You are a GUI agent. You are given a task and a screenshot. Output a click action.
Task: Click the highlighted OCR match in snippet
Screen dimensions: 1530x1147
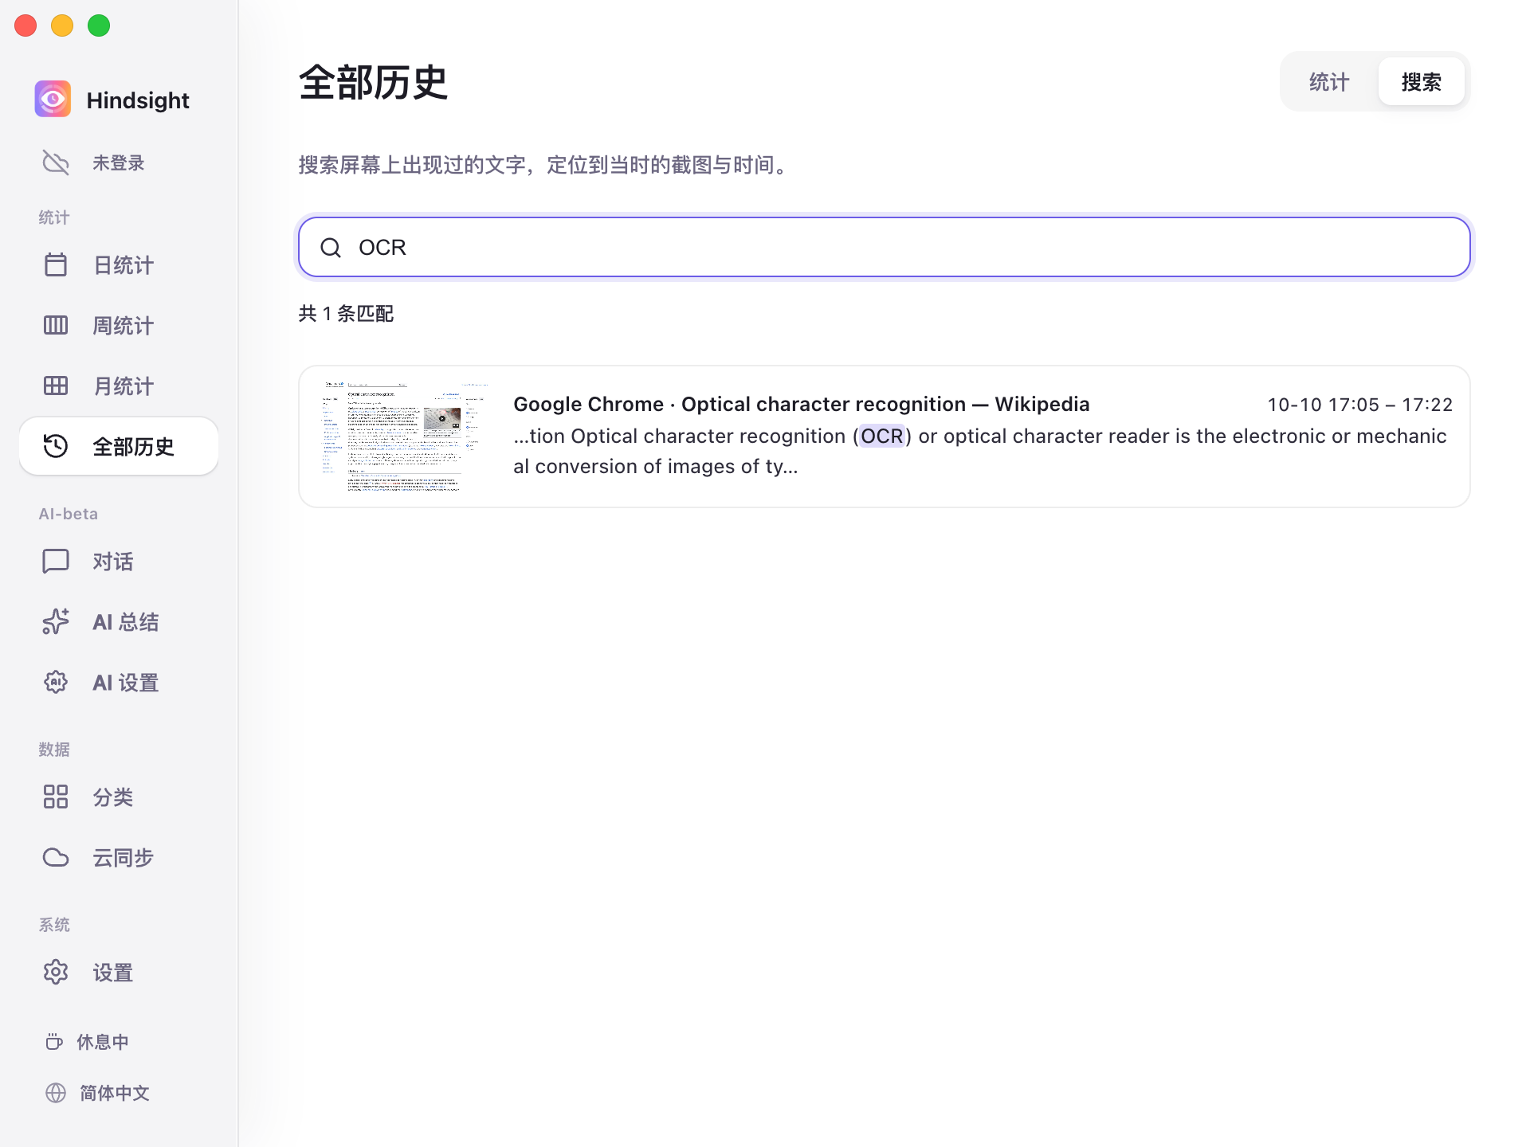click(881, 436)
